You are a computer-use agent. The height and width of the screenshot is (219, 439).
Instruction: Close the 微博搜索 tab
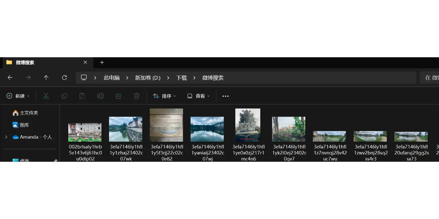pyautogui.click(x=85, y=62)
